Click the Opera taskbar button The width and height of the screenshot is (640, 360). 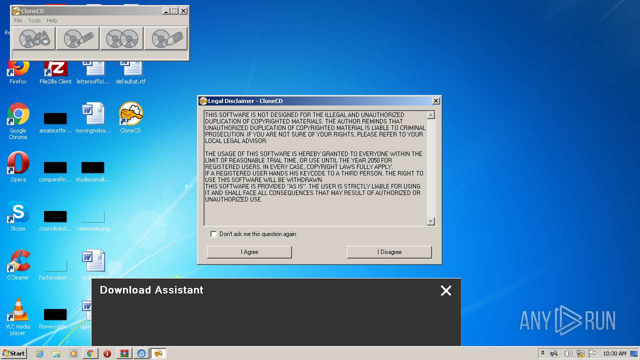pos(107,353)
